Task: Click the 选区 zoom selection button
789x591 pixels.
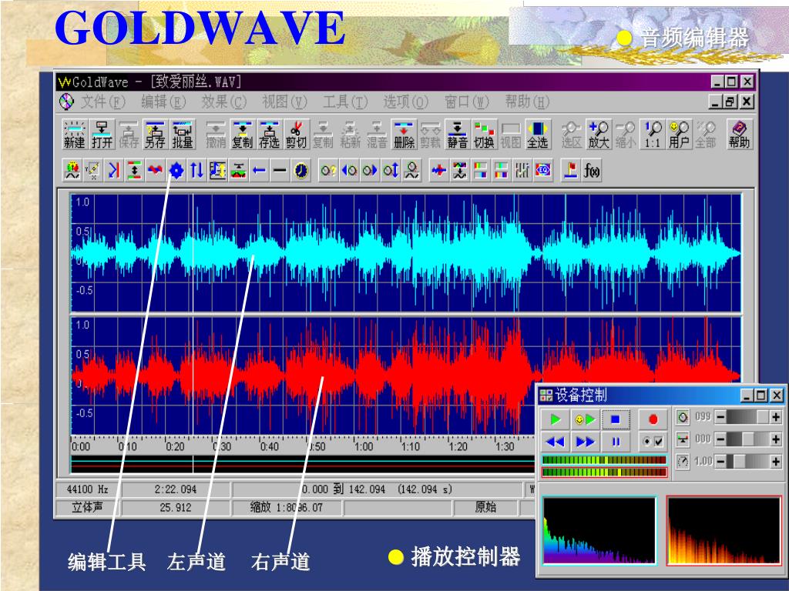Action: pyautogui.click(x=572, y=134)
